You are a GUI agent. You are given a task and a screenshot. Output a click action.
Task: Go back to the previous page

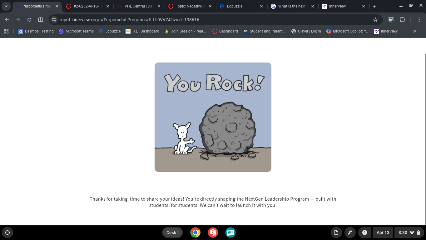click(x=7, y=20)
